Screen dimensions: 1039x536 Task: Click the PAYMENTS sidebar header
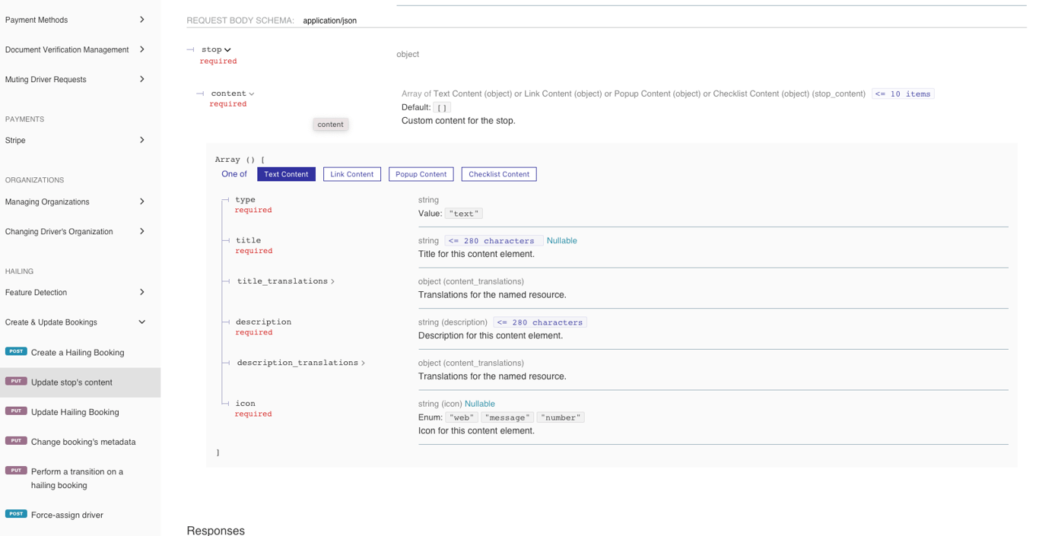[25, 119]
